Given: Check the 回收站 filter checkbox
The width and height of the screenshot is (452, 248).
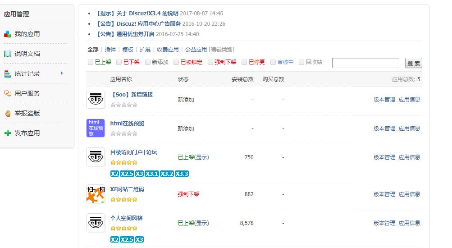Looking at the screenshot, I should [301, 62].
